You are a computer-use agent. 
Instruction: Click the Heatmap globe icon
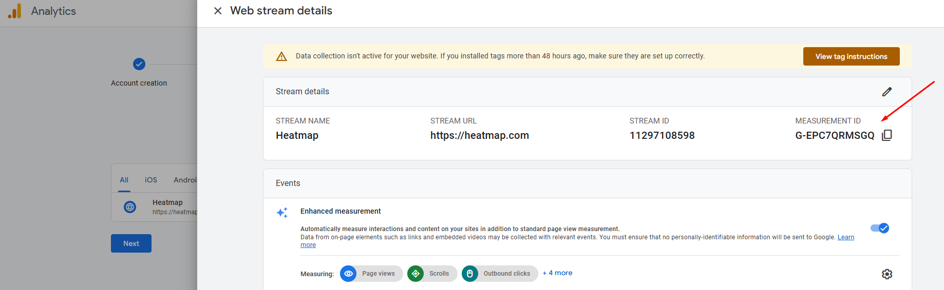pyautogui.click(x=130, y=207)
